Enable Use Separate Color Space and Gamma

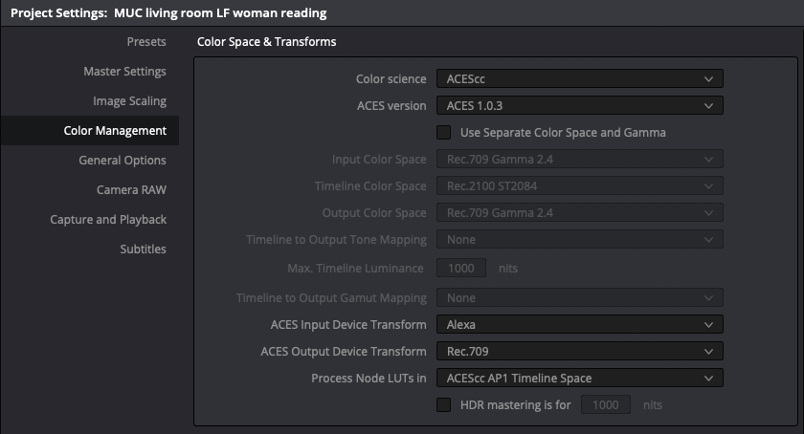tap(444, 133)
